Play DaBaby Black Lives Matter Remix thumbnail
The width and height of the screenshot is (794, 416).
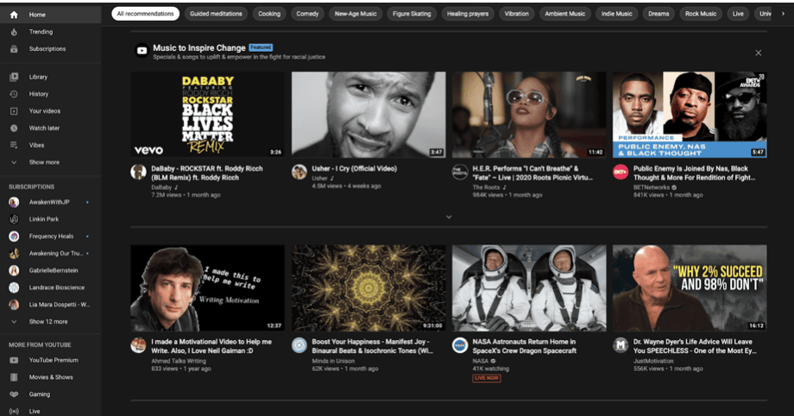[208, 115]
